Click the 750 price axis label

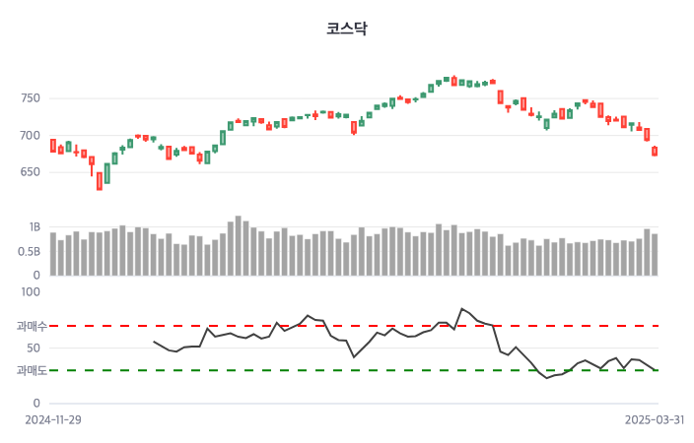30,98
